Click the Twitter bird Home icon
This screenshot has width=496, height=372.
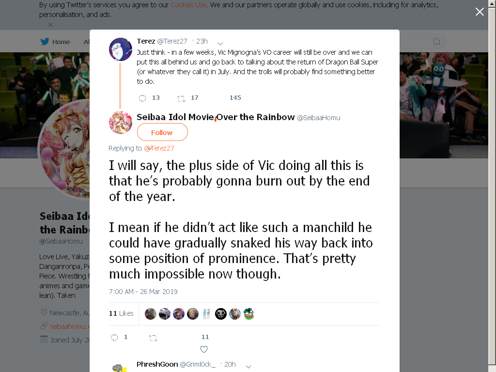[45, 42]
